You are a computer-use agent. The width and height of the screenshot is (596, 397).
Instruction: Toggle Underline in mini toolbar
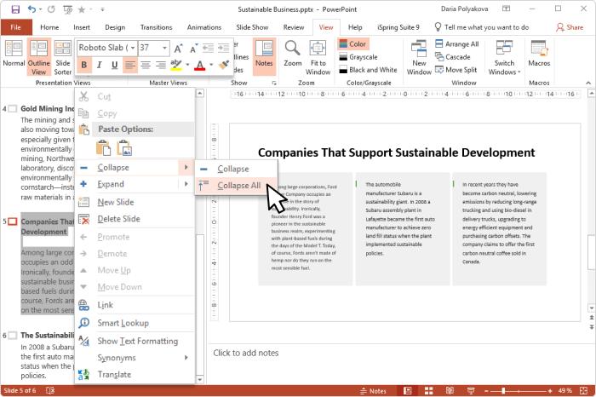(x=114, y=65)
